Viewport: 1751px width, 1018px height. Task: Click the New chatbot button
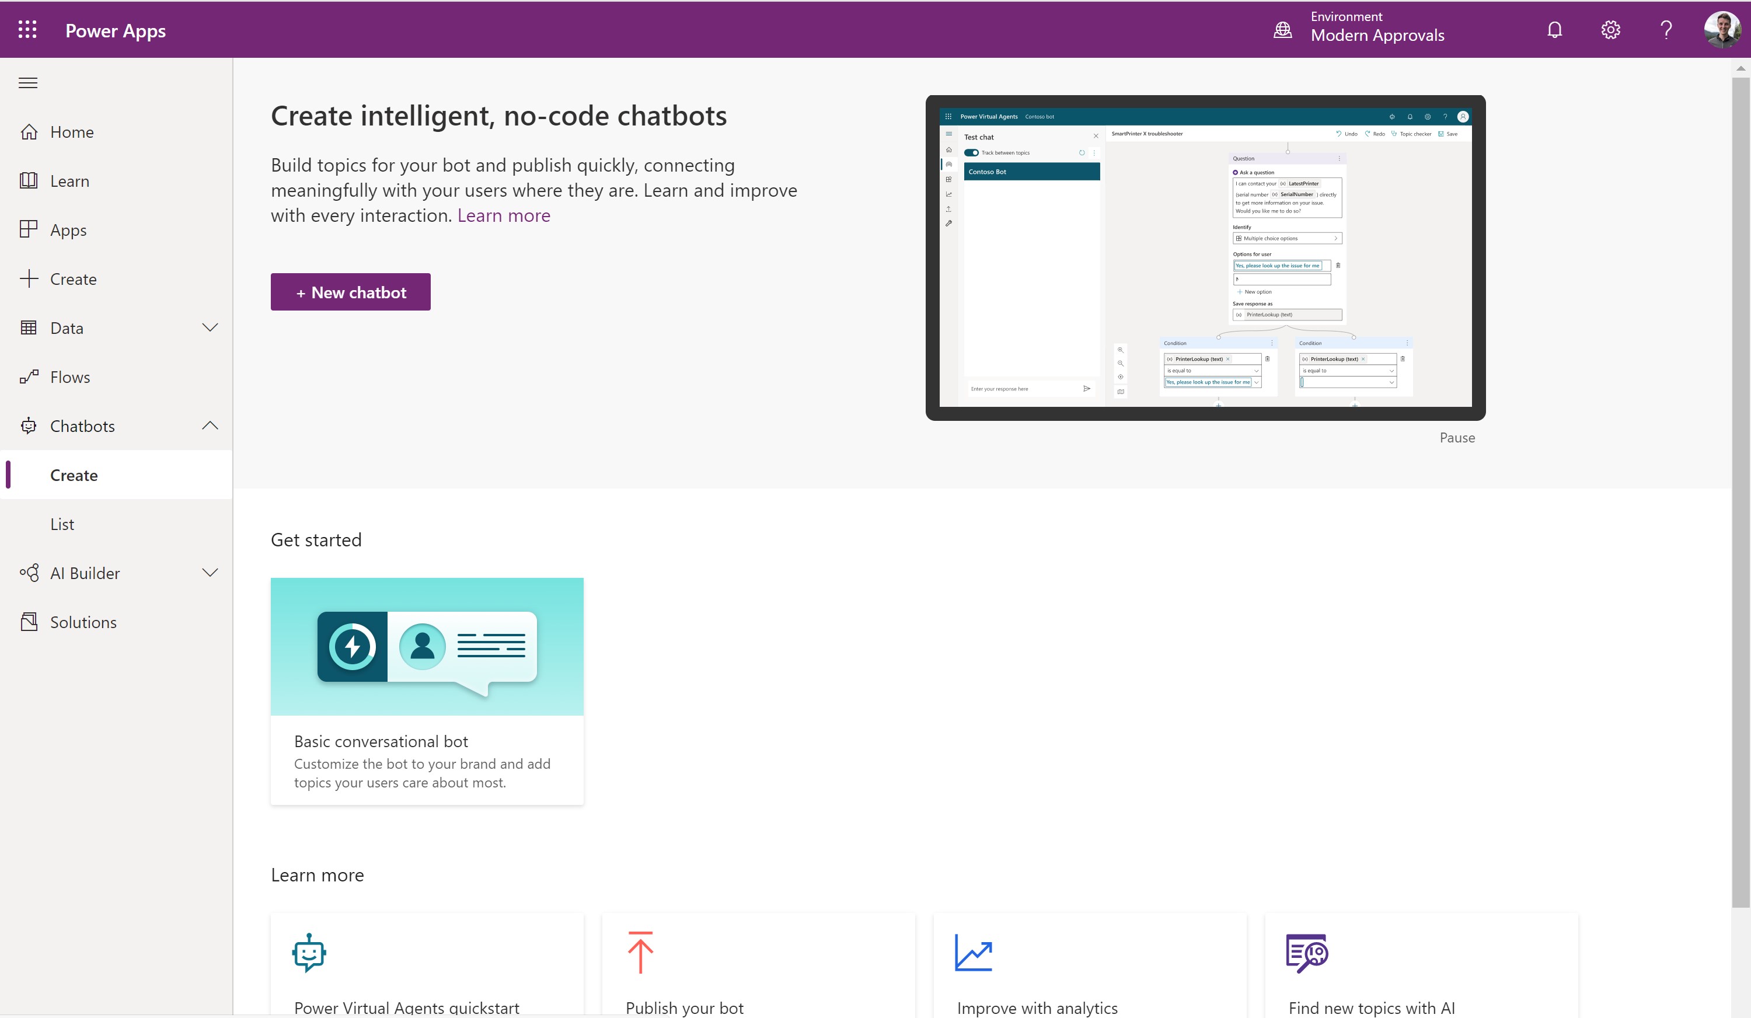pos(350,292)
